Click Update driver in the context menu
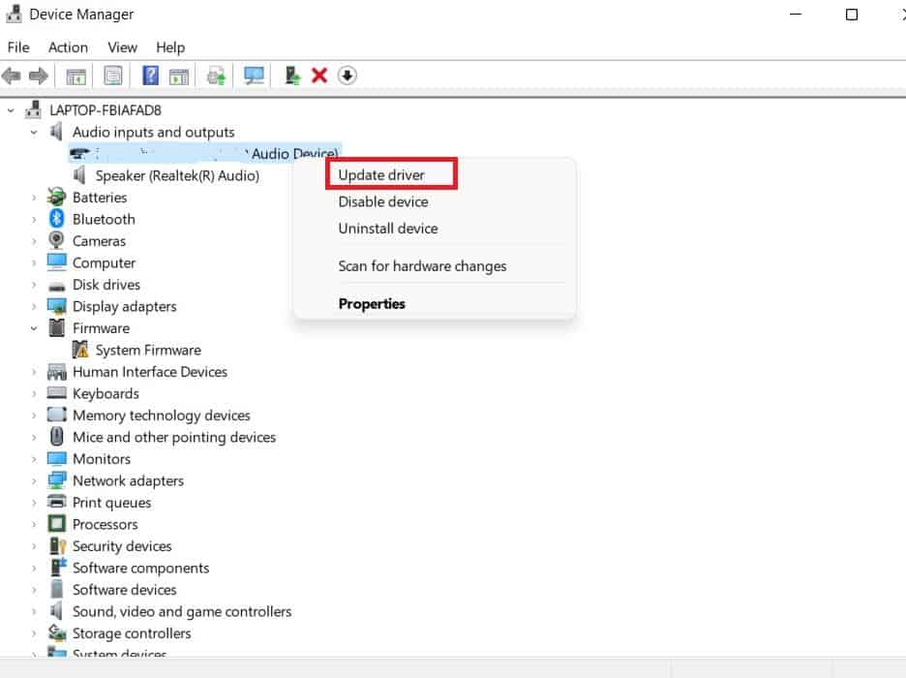Image resolution: width=906 pixels, height=678 pixels. click(381, 174)
